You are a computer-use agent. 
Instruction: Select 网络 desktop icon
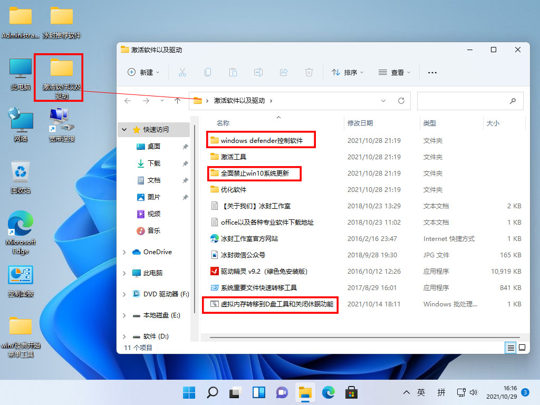pyautogui.click(x=21, y=125)
